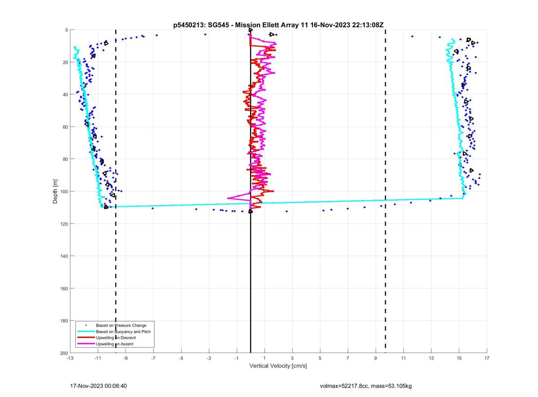Click the red line sample in the legend

(x=86, y=337)
